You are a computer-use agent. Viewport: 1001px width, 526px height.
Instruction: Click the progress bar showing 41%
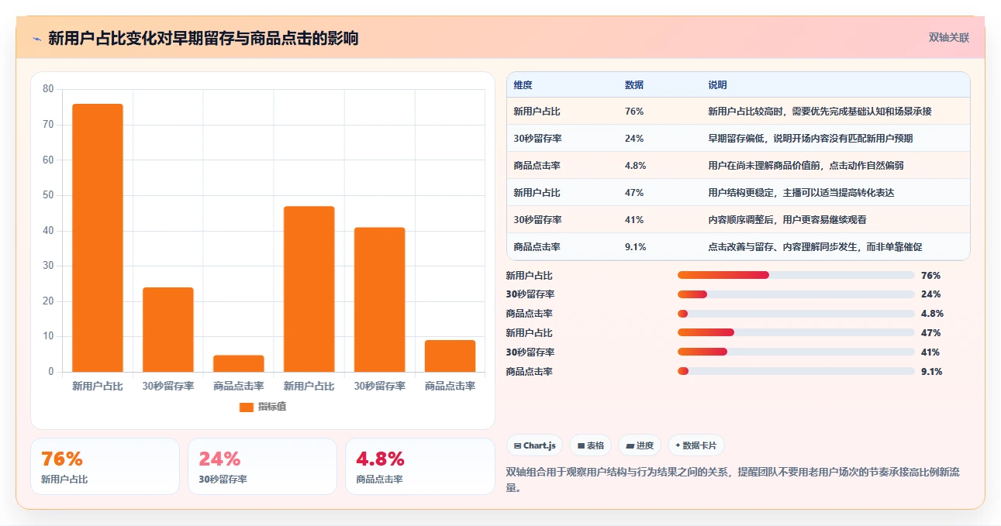[x=796, y=352]
